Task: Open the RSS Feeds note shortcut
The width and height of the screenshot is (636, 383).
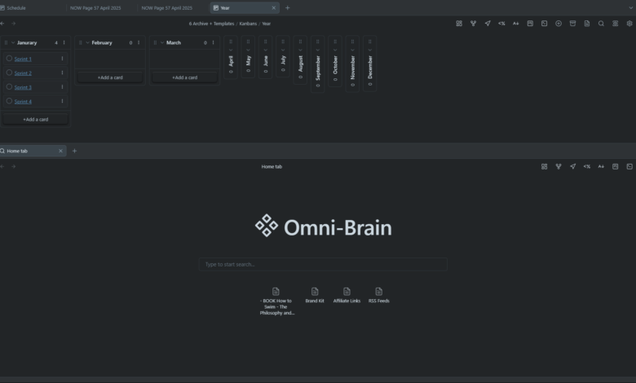Action: (379, 296)
